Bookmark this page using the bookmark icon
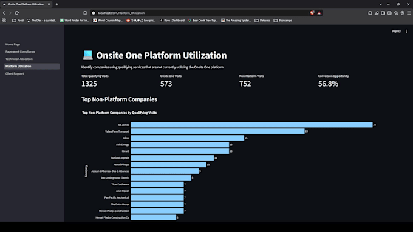The width and height of the screenshot is (413, 232). (x=85, y=13)
